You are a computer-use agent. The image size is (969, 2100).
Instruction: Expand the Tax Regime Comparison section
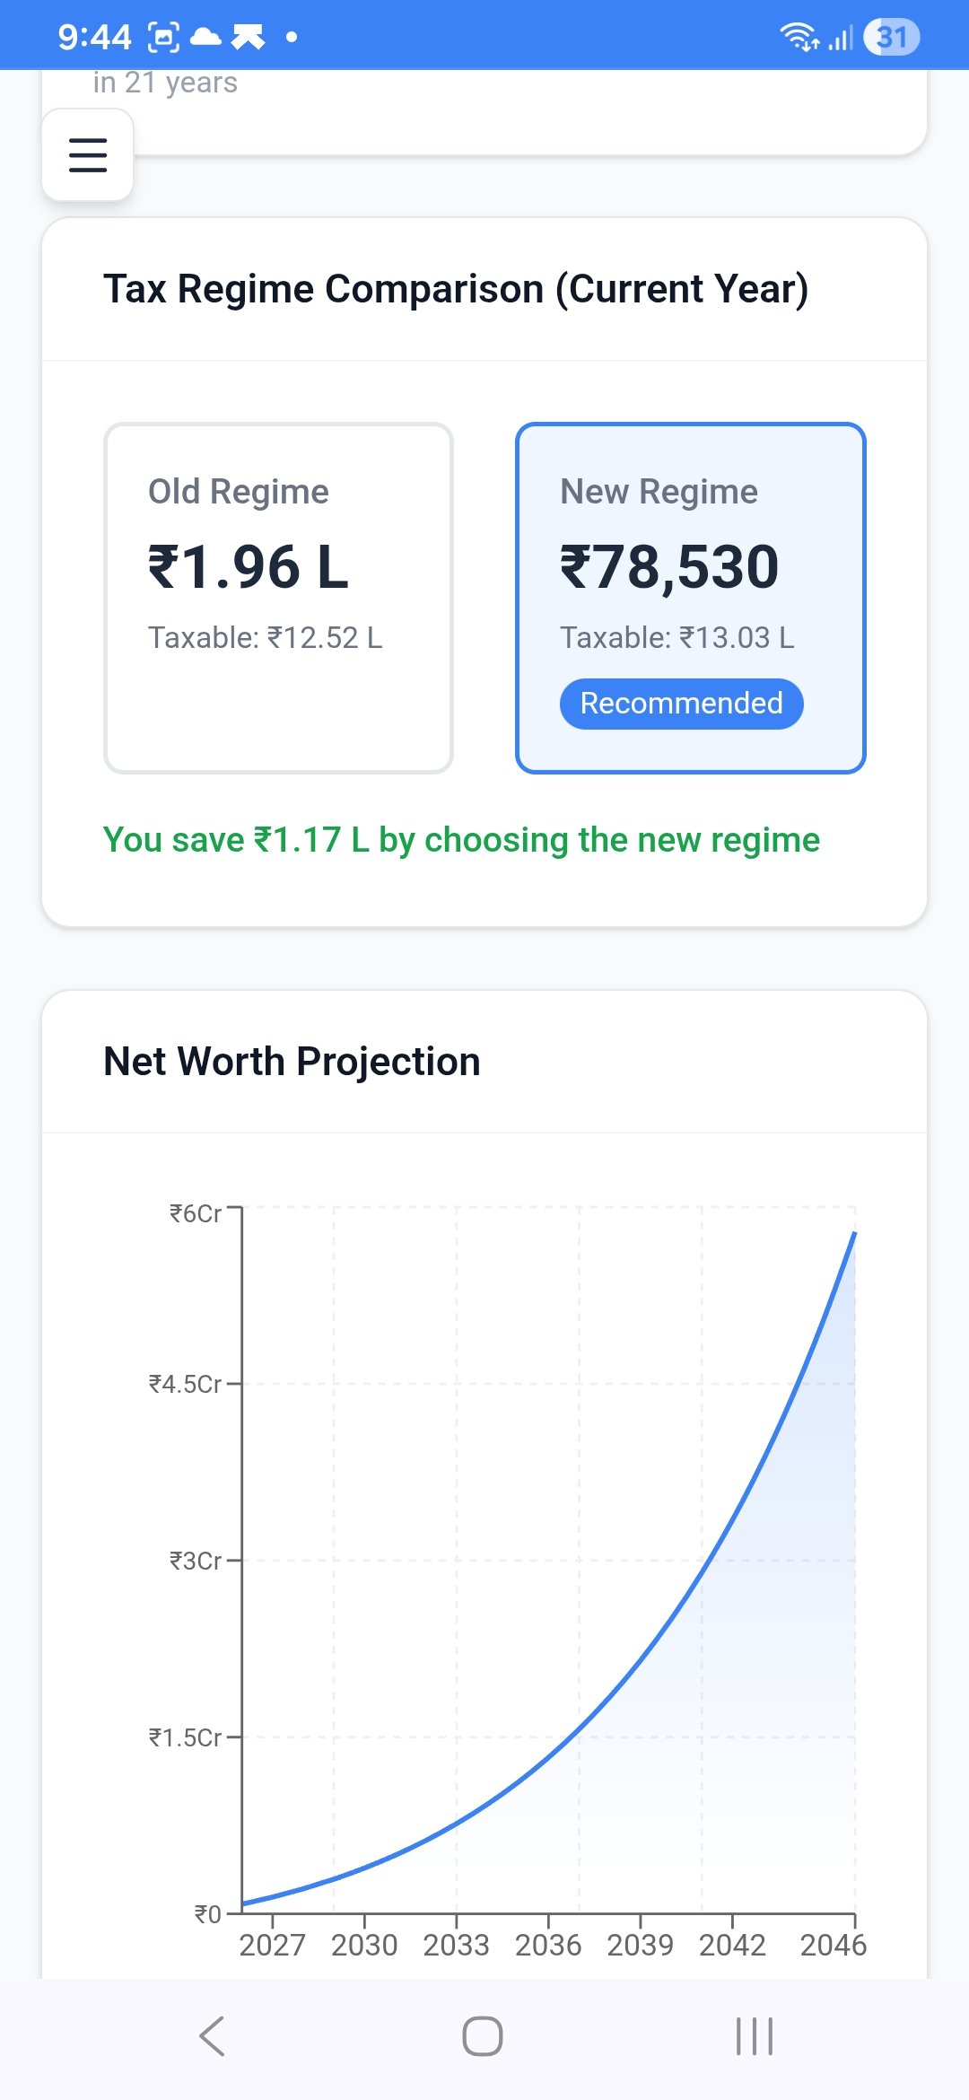coord(457,288)
